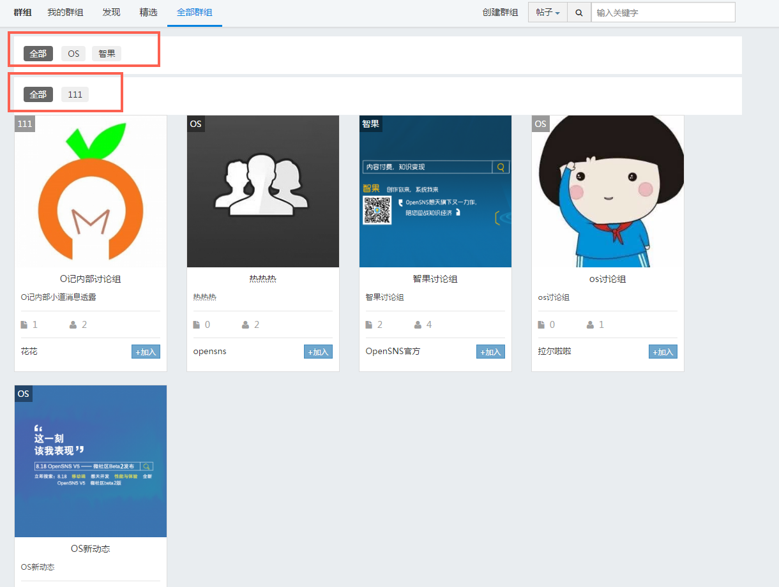
Task: Join the O记内部讨论组 group
Action: [x=146, y=352]
